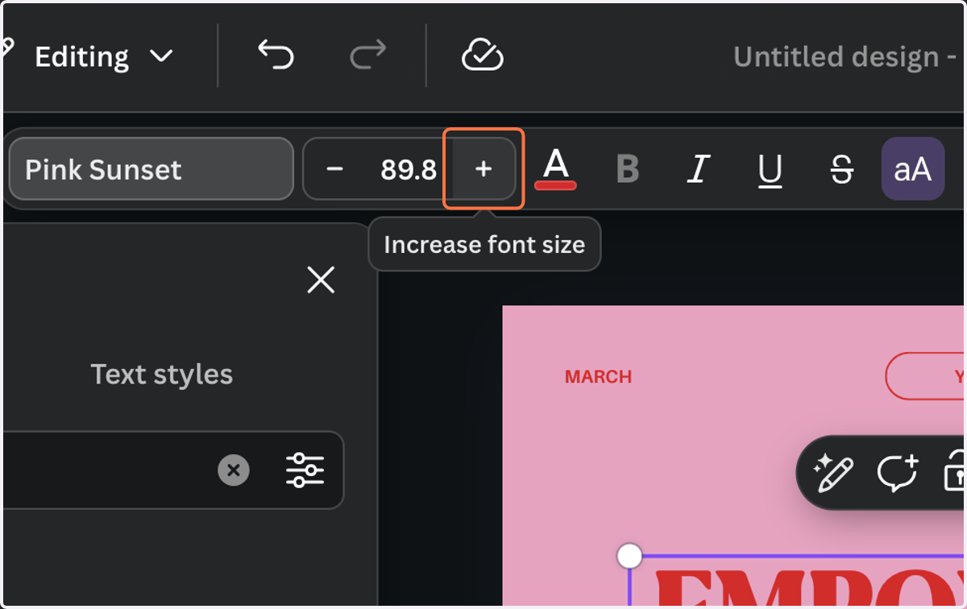This screenshot has height=609, width=967.
Task: Undo the last action
Action: pyautogui.click(x=276, y=56)
